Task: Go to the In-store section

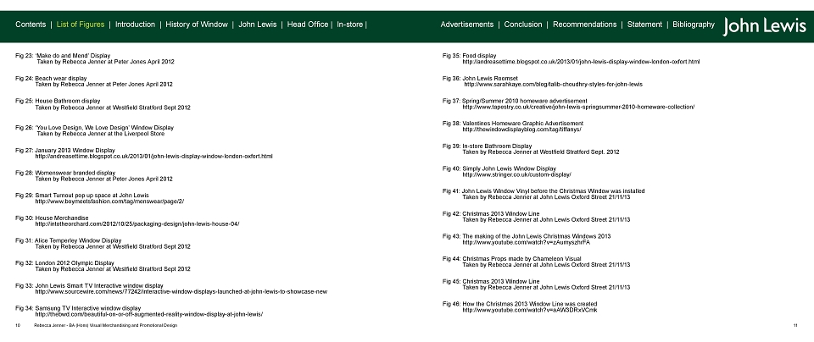Action: pos(350,25)
